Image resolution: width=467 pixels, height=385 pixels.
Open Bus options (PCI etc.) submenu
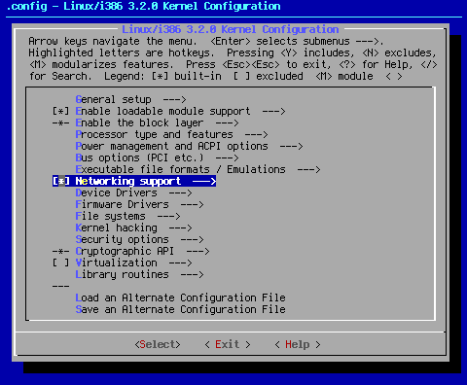tap(157, 157)
